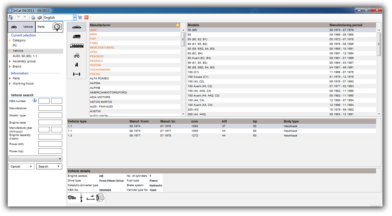Viewport: 392px width, 216px height.
Task: Expand the Assembly group node
Action: [10, 61]
